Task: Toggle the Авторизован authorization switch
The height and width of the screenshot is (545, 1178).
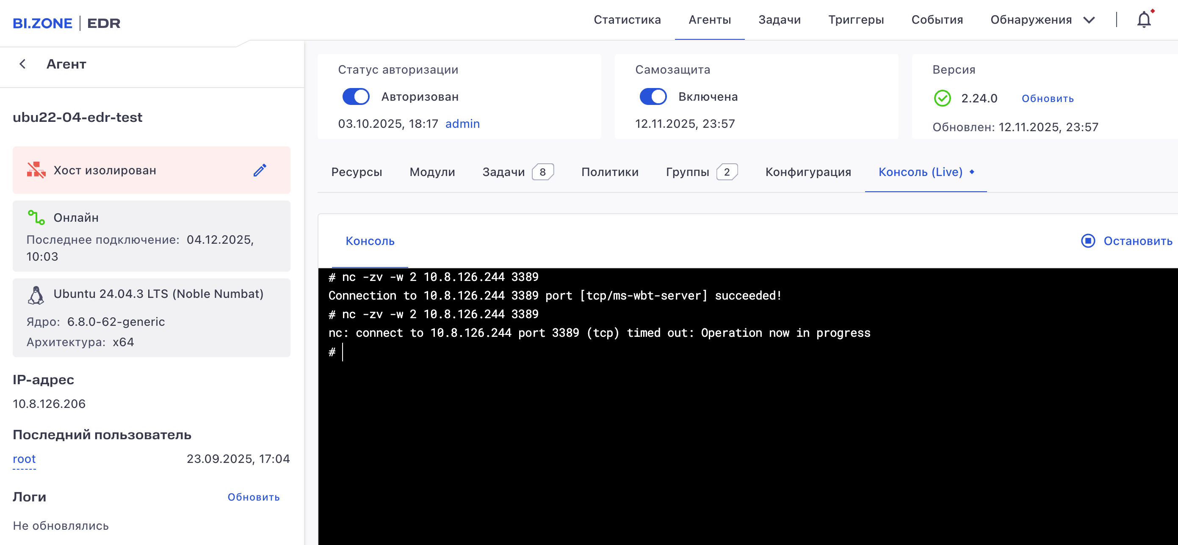Action: [x=356, y=96]
